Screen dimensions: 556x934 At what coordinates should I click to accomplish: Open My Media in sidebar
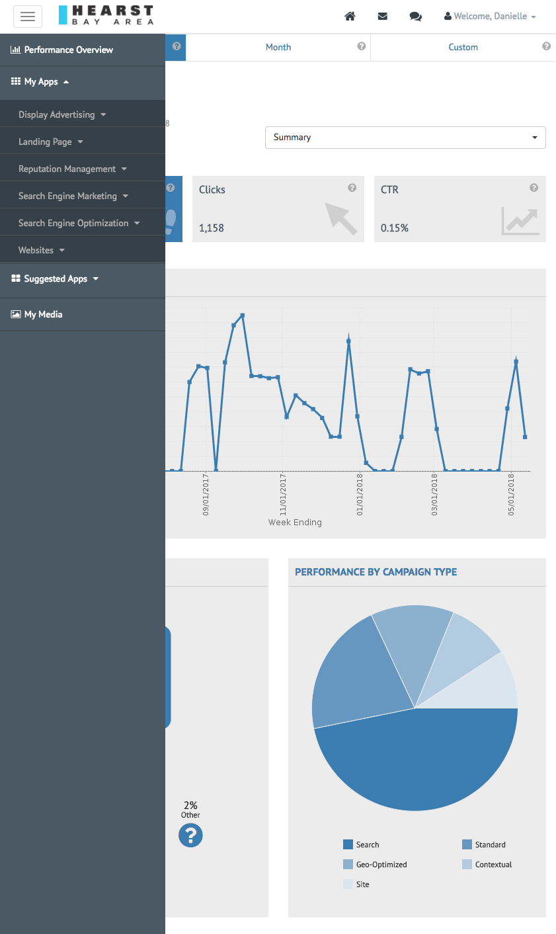pyautogui.click(x=83, y=315)
